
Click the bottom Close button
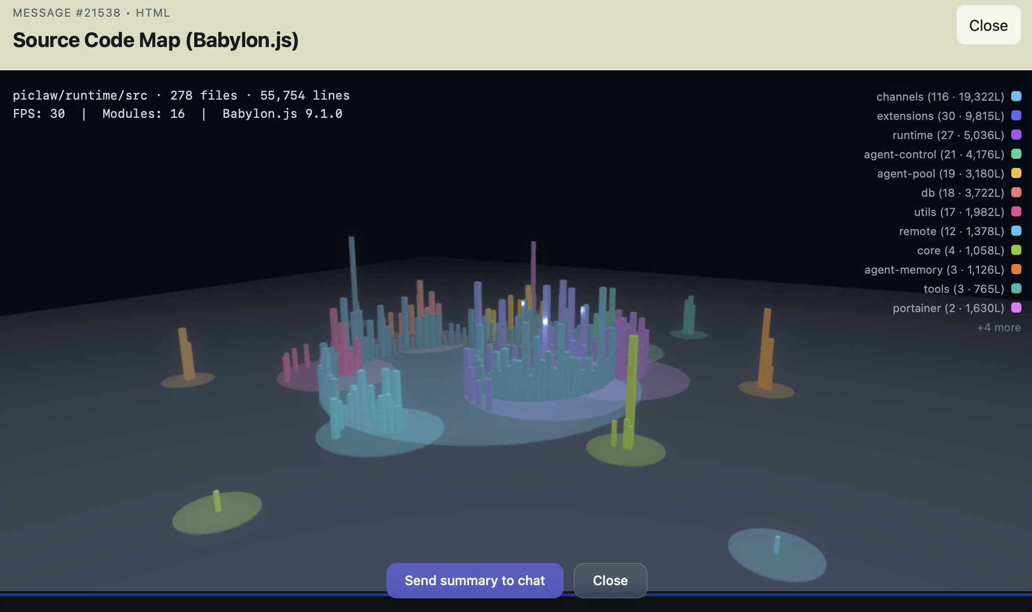click(610, 581)
